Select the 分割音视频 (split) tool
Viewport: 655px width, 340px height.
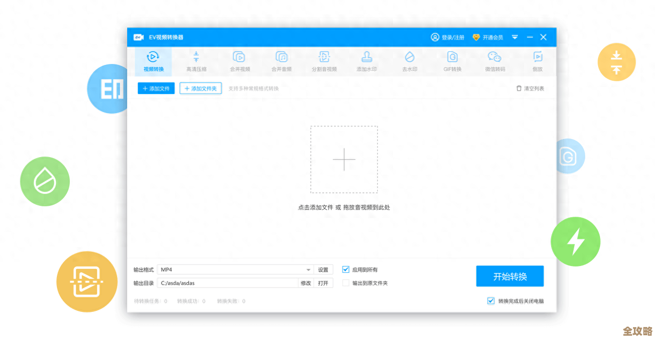324,61
